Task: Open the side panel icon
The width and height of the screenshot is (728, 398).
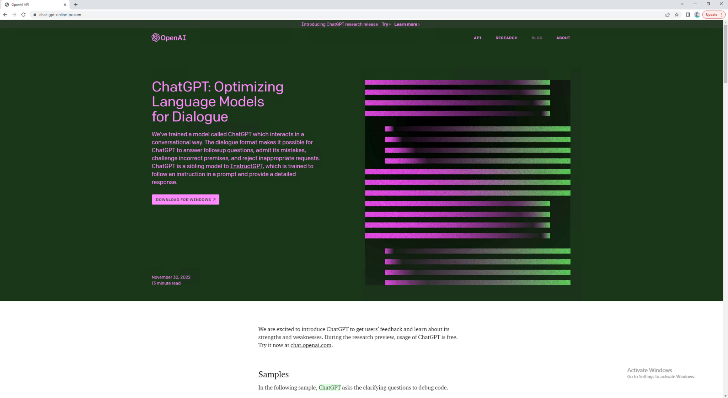Action: tap(688, 15)
